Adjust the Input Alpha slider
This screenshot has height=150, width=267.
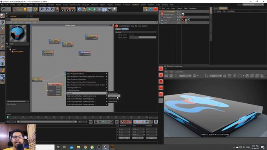[143, 37]
